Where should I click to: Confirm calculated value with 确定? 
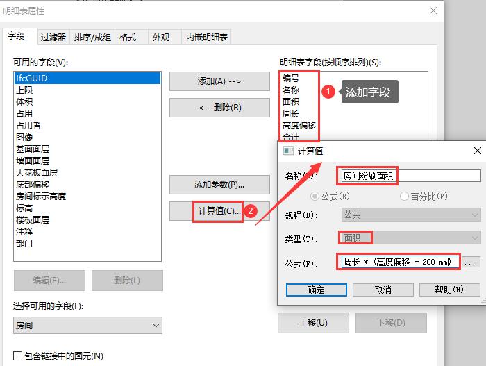point(316,290)
